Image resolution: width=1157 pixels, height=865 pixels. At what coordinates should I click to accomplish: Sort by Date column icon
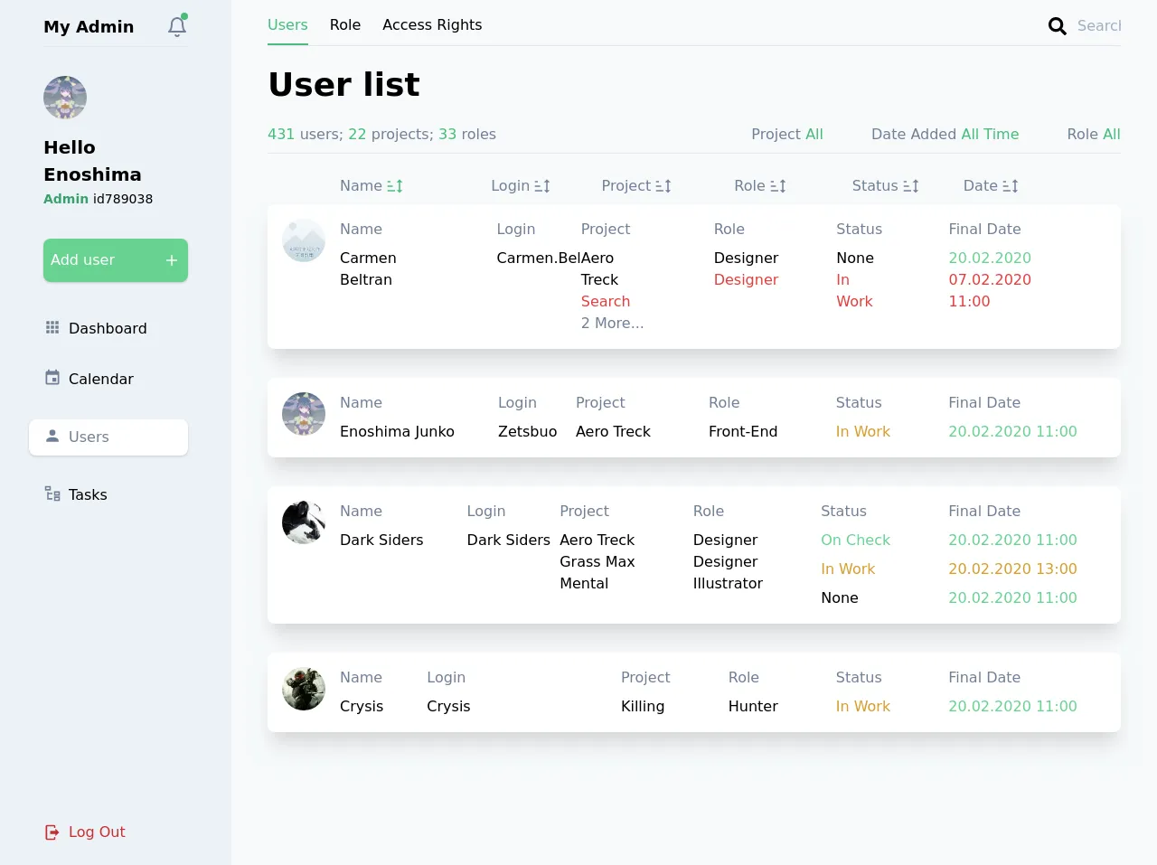tap(1010, 186)
